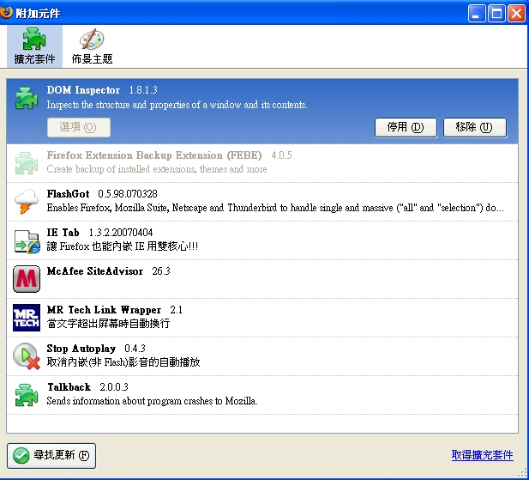Click the green puzzle icon above 擴充套件

pyautogui.click(x=34, y=39)
